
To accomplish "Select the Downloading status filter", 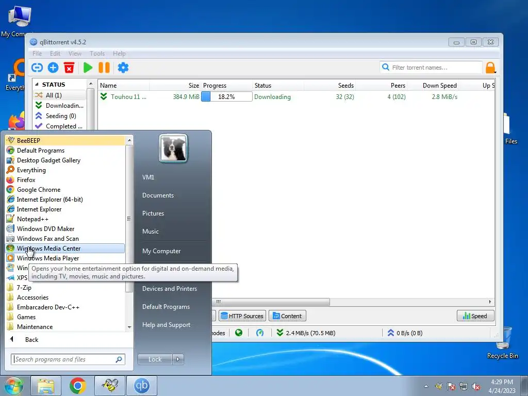I will (x=60, y=105).
